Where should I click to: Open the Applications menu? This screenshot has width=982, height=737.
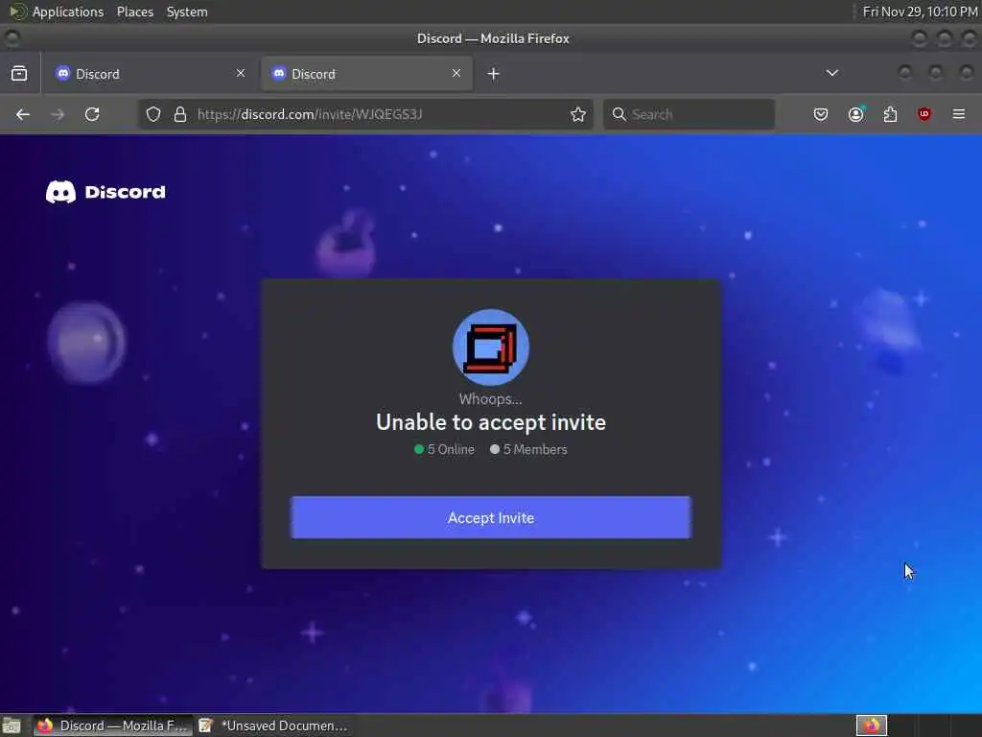click(x=68, y=12)
